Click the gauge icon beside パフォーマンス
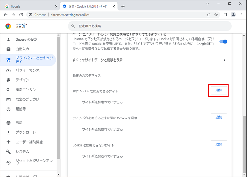Viewport: 247px width, 177px height. pos(8,70)
